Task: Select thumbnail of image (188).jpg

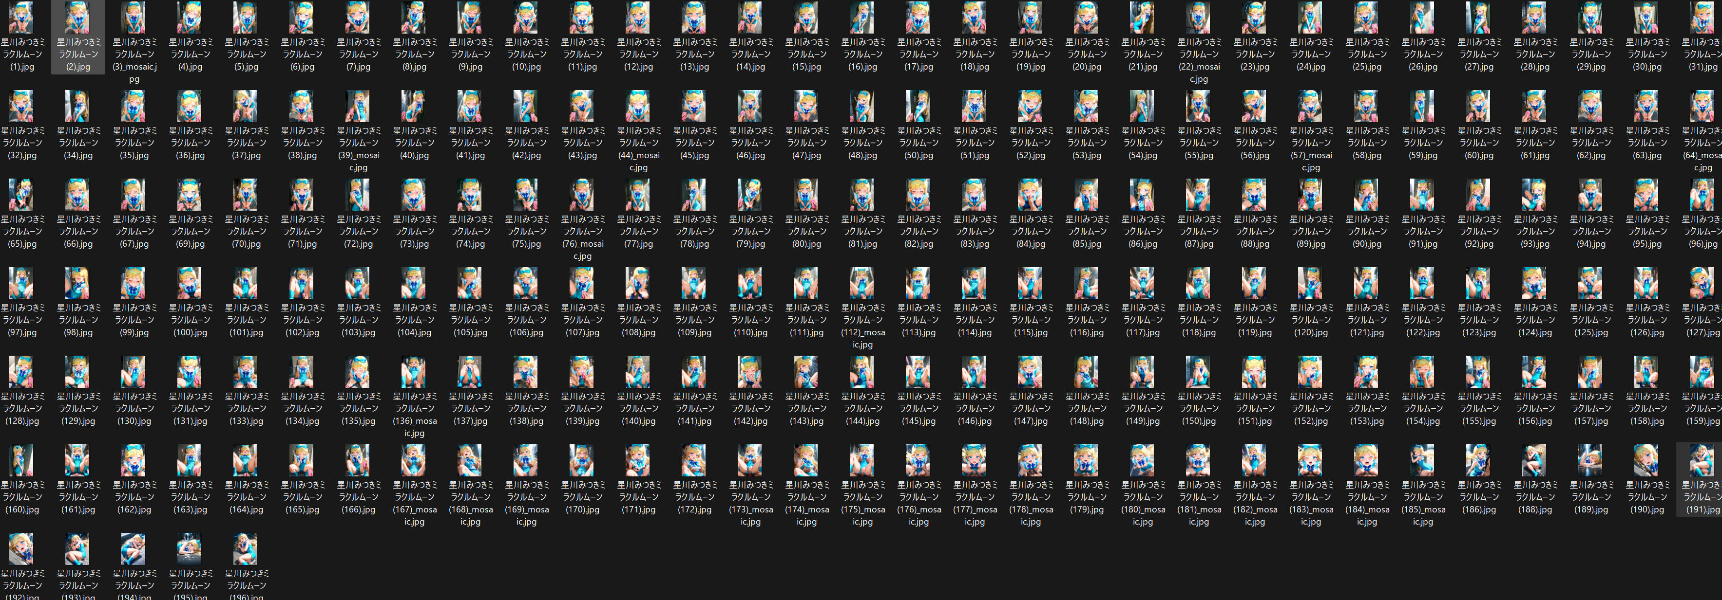Action: (x=1535, y=460)
